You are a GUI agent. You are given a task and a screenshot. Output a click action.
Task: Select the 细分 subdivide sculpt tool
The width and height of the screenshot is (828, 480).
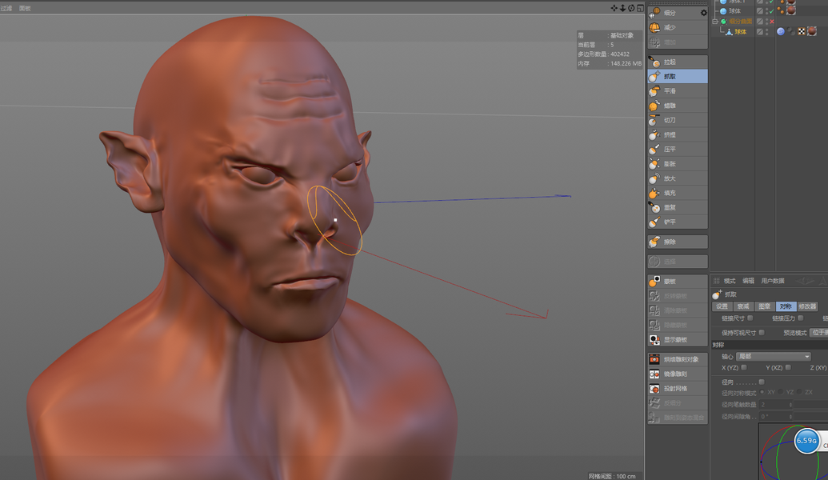(678, 13)
